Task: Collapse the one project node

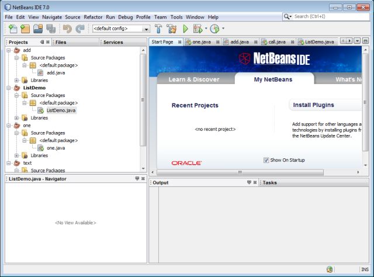Action: coord(9,126)
